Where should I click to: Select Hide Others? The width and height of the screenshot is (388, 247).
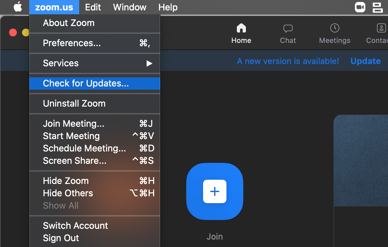pos(95,193)
